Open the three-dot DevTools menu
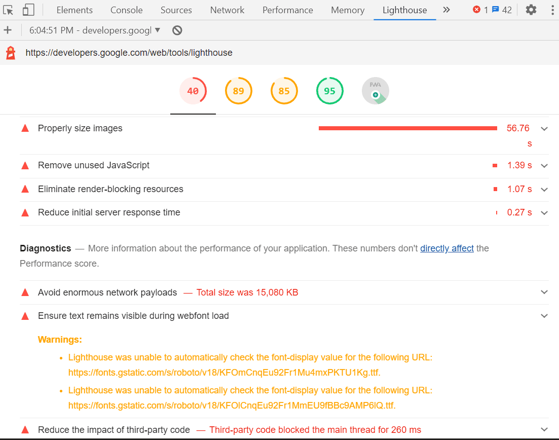The image size is (559, 440). pos(552,10)
